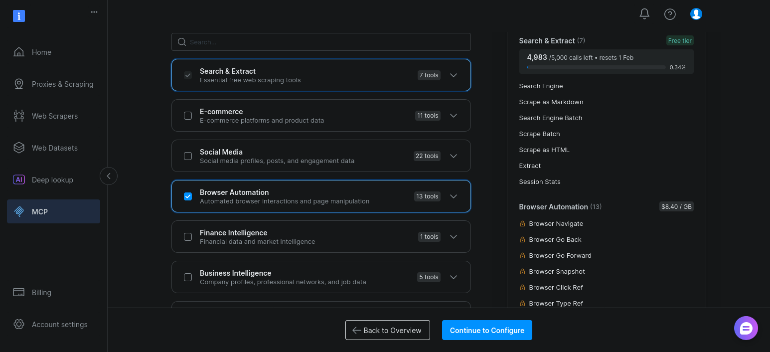Select the MCP sidebar item

(x=39, y=211)
